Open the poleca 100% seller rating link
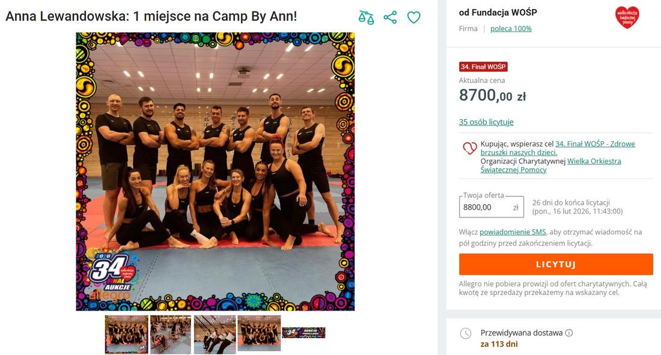Image resolution: width=661 pixels, height=355 pixels. point(511,29)
